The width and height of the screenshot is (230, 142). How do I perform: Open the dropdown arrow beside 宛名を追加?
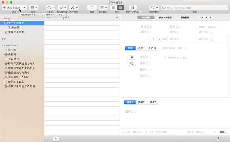(x=24, y=7)
